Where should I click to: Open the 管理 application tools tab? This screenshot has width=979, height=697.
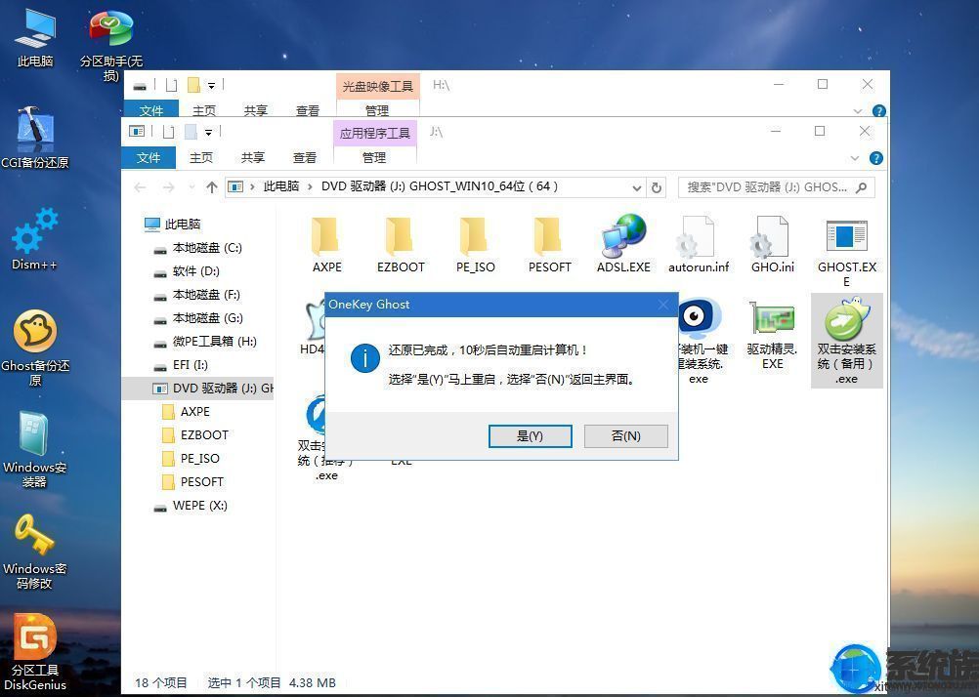tap(373, 157)
